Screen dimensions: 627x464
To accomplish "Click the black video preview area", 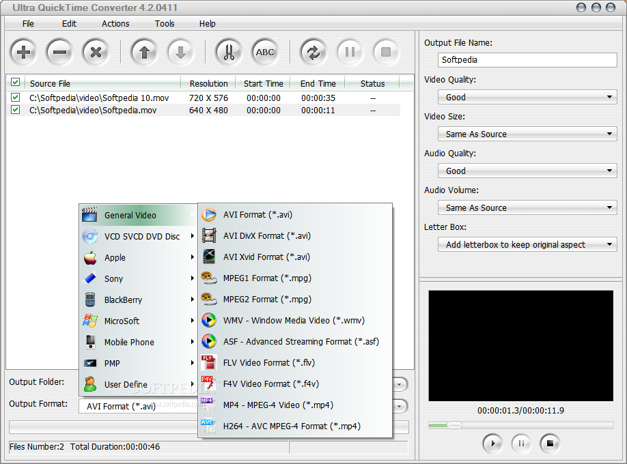I will (x=520, y=346).
